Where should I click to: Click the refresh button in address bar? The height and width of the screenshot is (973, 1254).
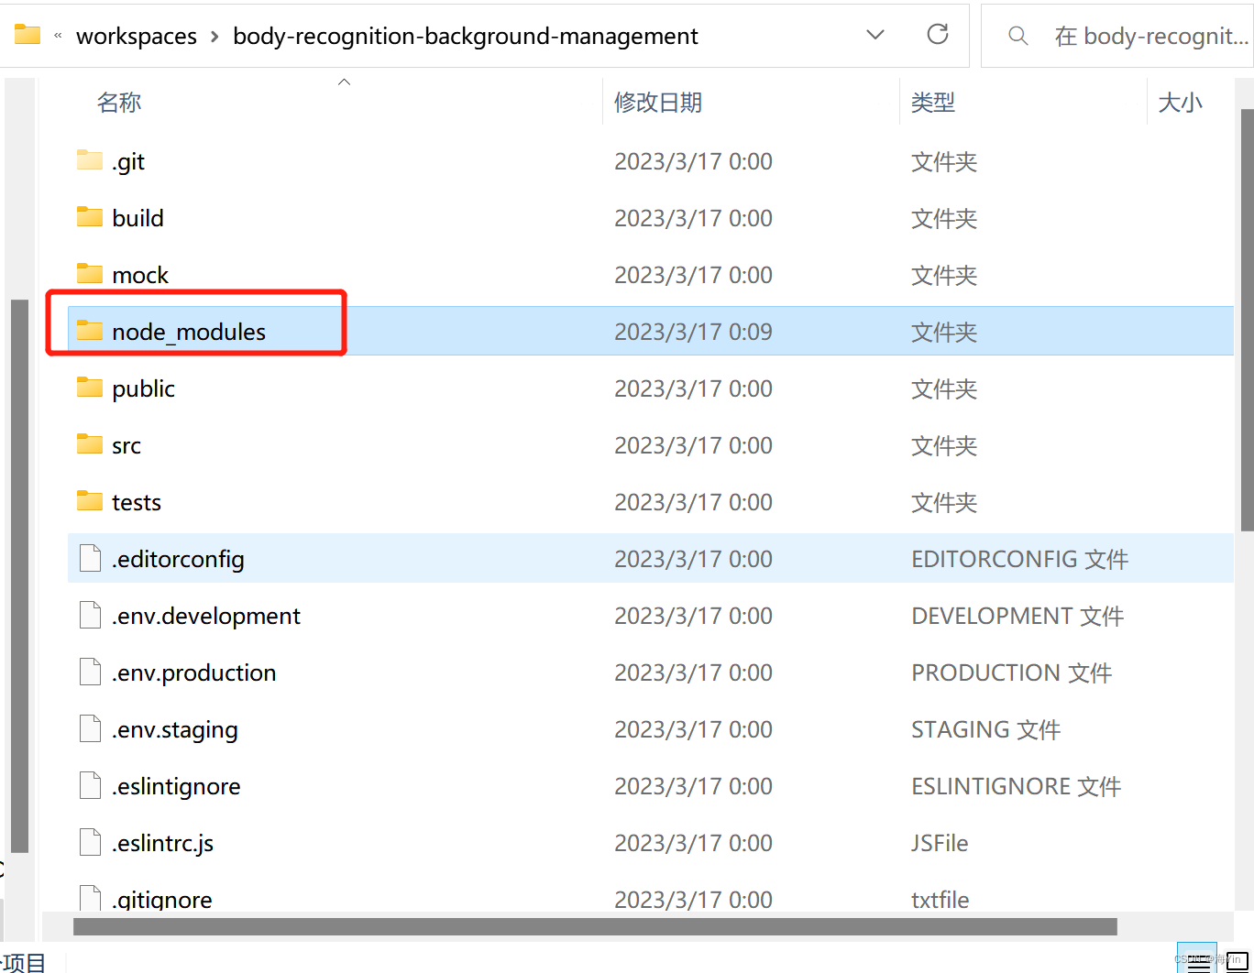(938, 35)
